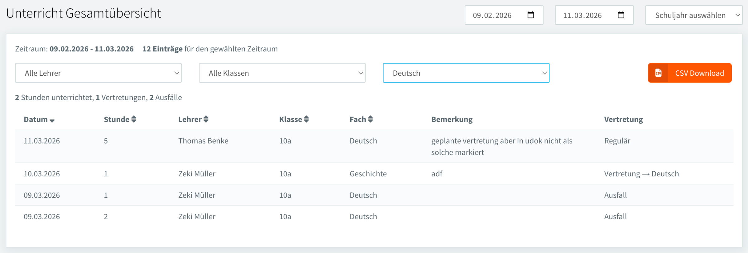Select the Thomas Benke row entry

point(203,141)
